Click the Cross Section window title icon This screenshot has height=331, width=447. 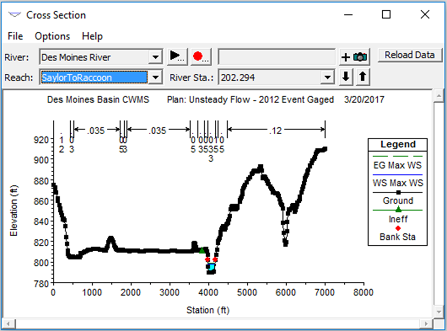(14, 15)
